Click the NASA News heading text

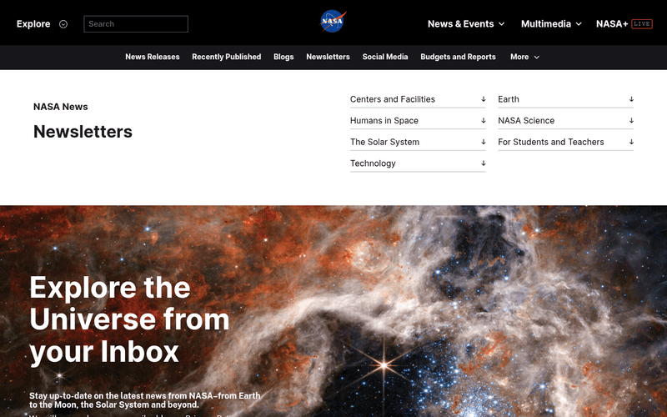(60, 107)
